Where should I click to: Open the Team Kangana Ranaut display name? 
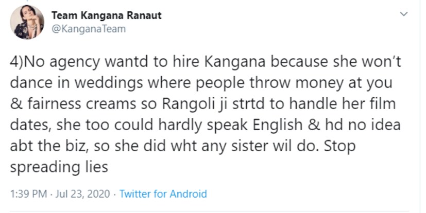pos(106,15)
